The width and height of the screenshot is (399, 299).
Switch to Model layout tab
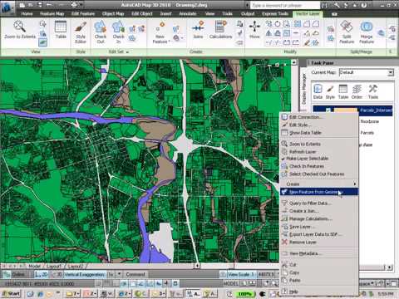click(x=34, y=266)
